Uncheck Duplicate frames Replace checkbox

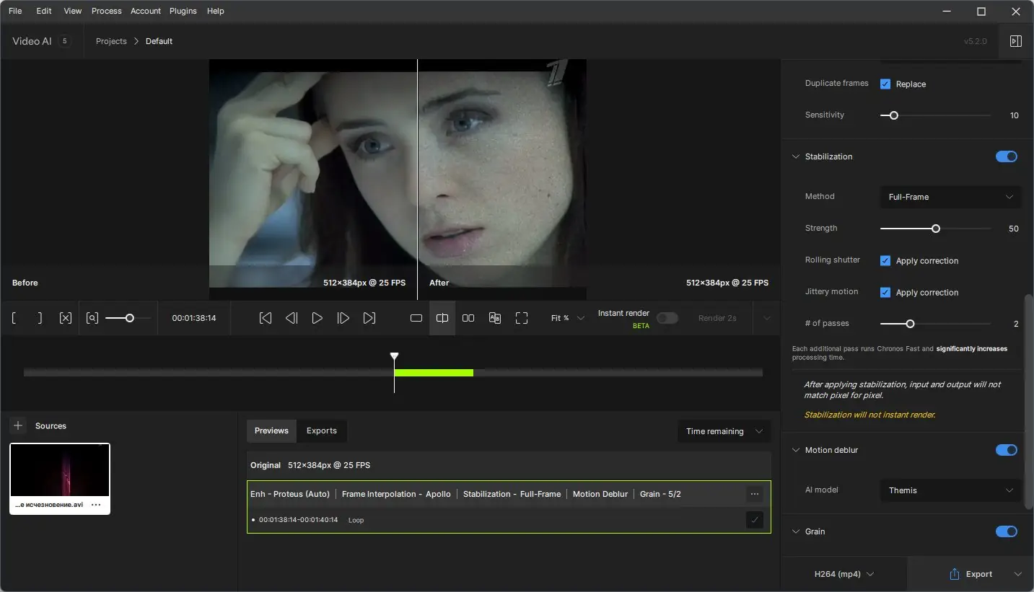click(885, 84)
